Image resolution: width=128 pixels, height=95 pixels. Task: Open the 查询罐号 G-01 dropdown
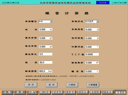pyautogui.click(x=46, y=21)
